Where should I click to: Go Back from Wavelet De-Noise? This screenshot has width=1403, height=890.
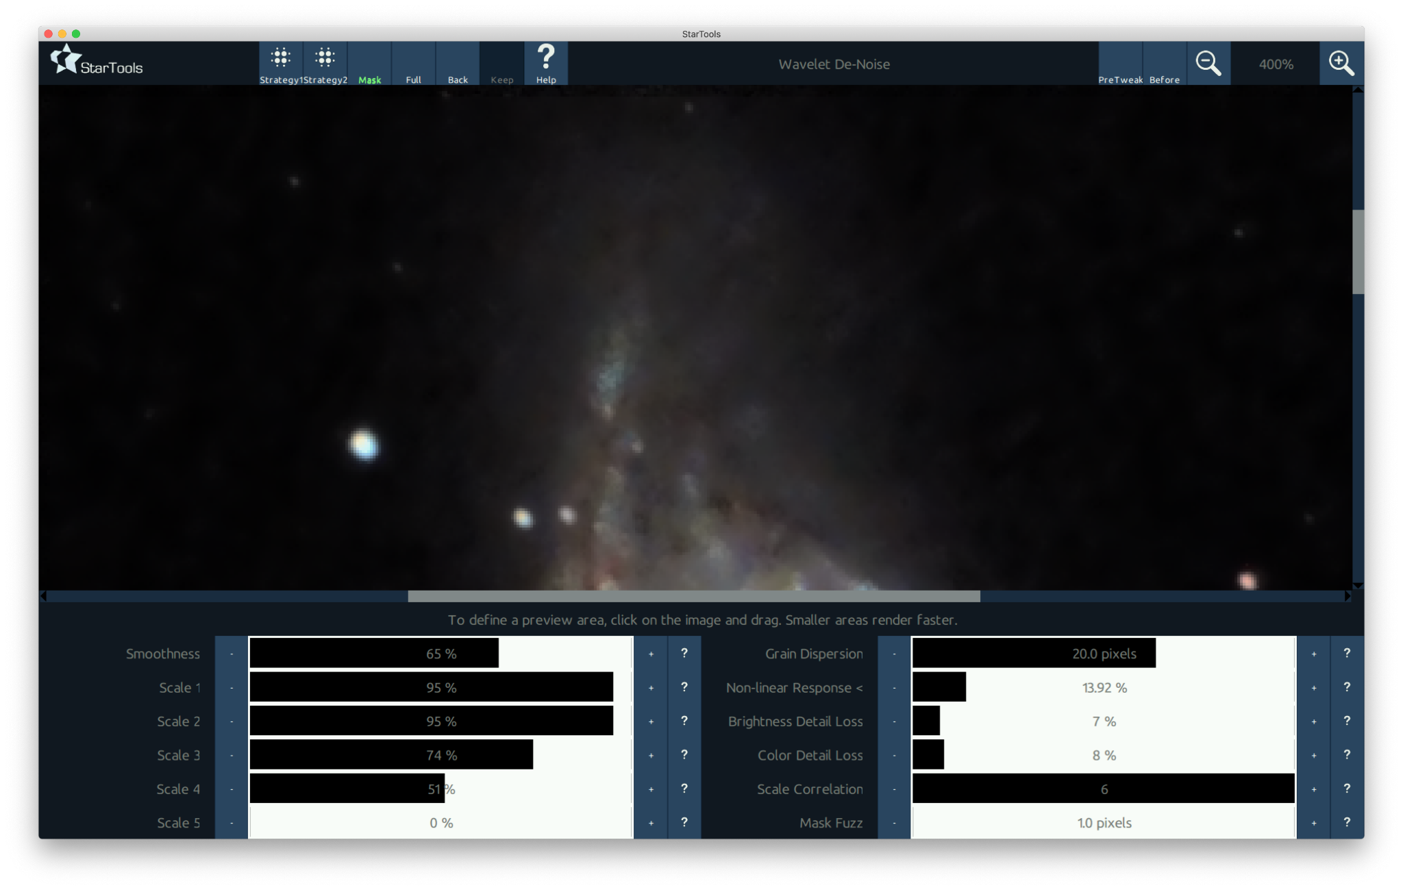(458, 64)
